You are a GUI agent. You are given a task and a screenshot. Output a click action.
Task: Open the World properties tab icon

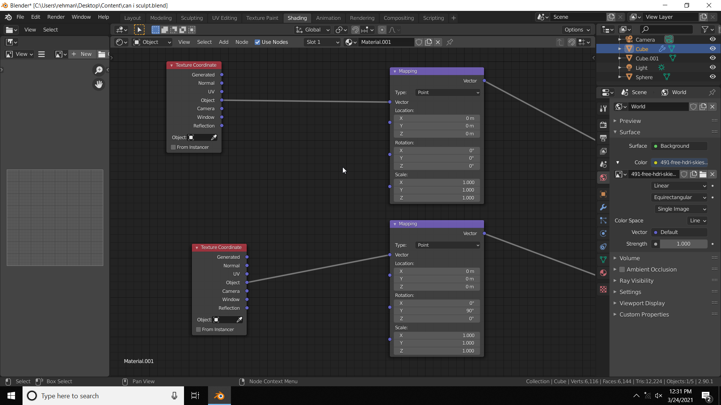point(603,177)
